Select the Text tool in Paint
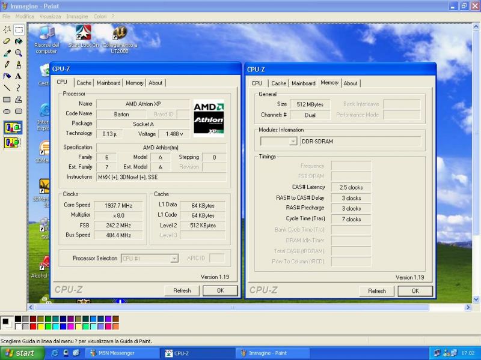The image size is (481, 360). [19, 76]
